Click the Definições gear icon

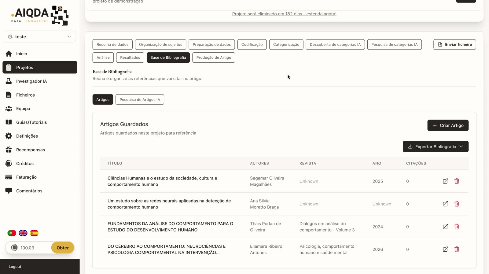click(9, 136)
